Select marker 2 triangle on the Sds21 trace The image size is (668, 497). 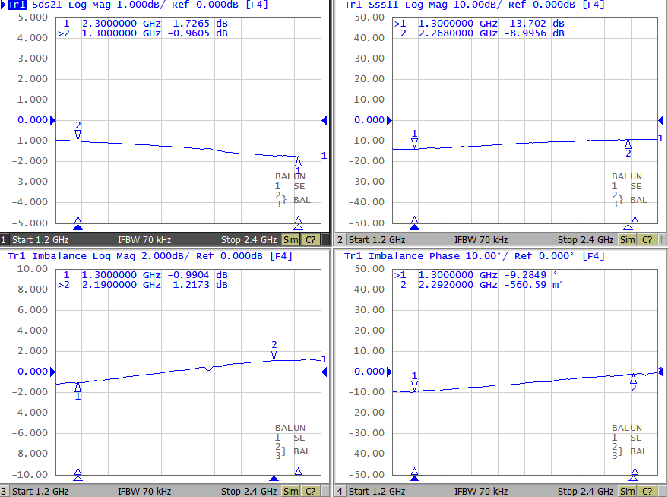[78, 135]
